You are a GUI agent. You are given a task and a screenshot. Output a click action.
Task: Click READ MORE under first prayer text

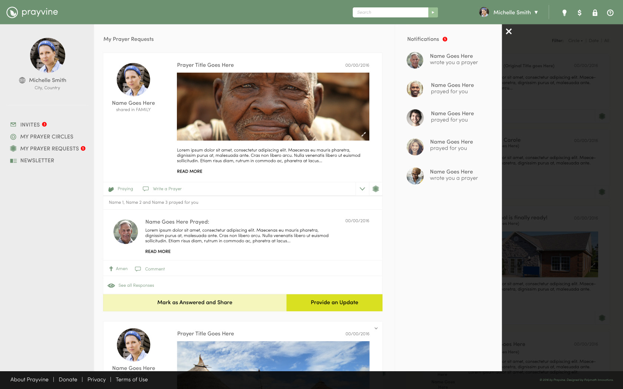(x=189, y=172)
